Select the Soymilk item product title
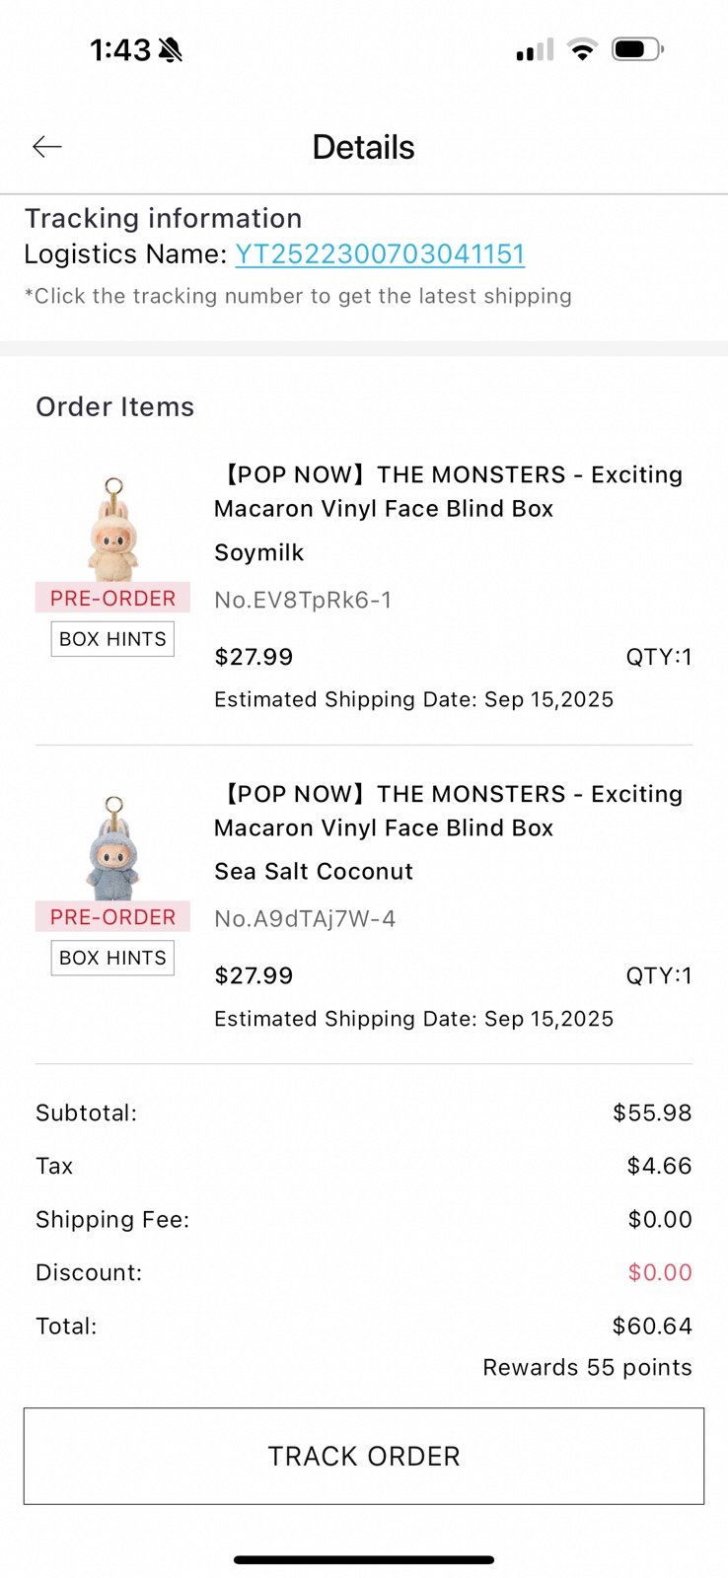Viewport: 728px width, 1578px height. [x=448, y=491]
